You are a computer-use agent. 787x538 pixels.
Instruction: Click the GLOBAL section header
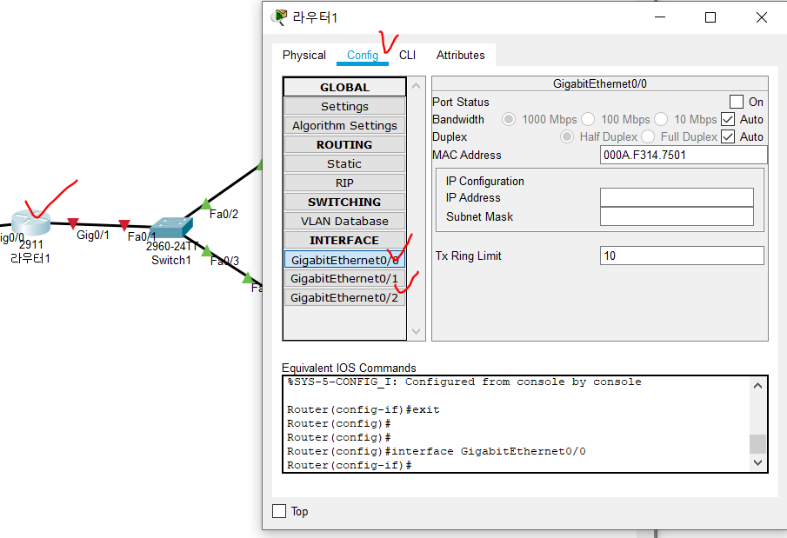345,87
